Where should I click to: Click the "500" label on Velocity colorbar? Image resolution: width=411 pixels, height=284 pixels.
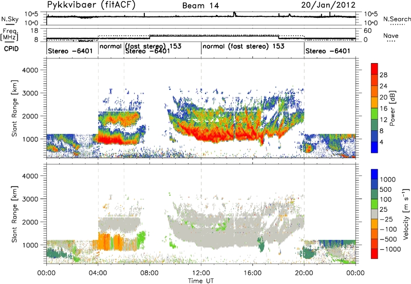386,190
